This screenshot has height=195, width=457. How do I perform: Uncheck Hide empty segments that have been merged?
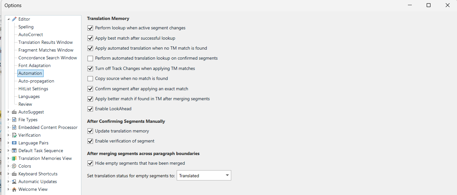pos(90,163)
